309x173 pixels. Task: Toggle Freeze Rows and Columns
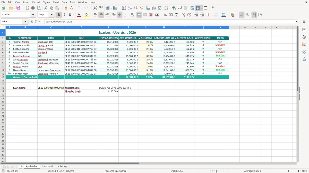click(x=198, y=8)
